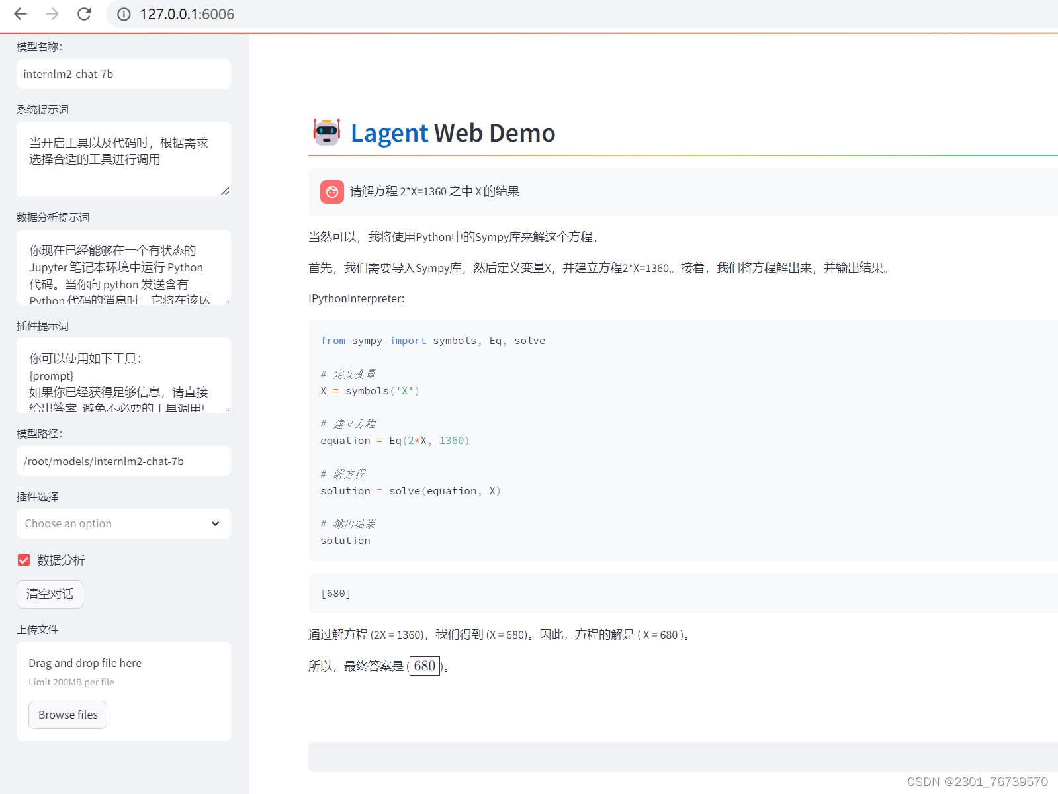Expand the 插件选择 dropdown via its chevron arrow

point(215,523)
